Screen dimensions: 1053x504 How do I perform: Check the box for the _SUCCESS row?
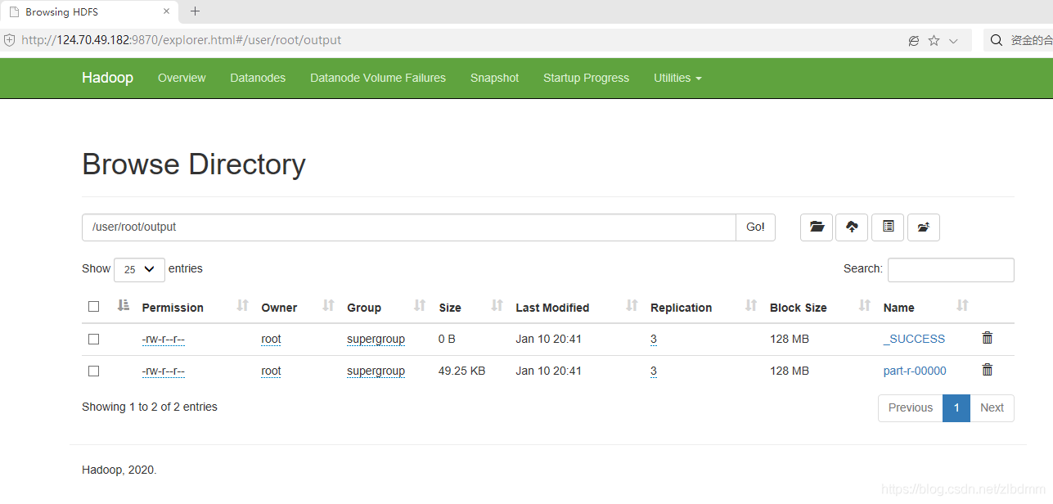point(93,339)
